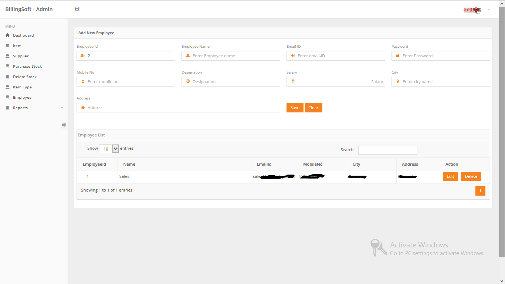This screenshot has width=505, height=284.
Task: Expand the Reports submenu arrow
Action: click(x=62, y=108)
